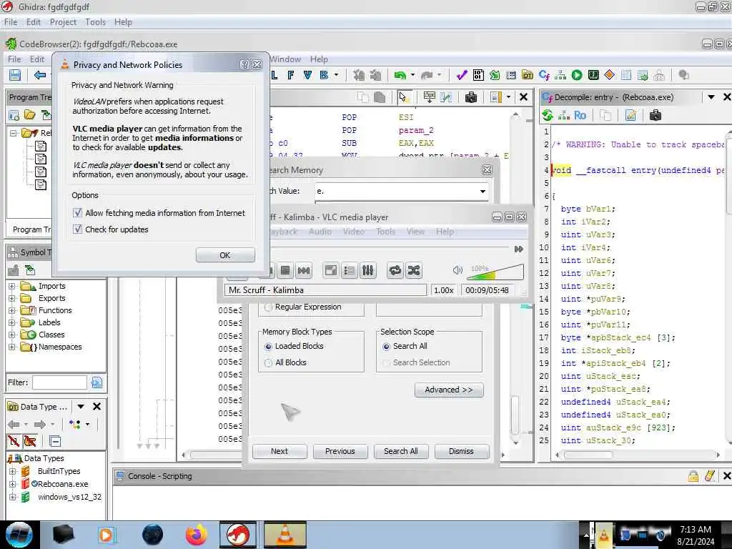Toggle VLC loop button

click(x=395, y=270)
